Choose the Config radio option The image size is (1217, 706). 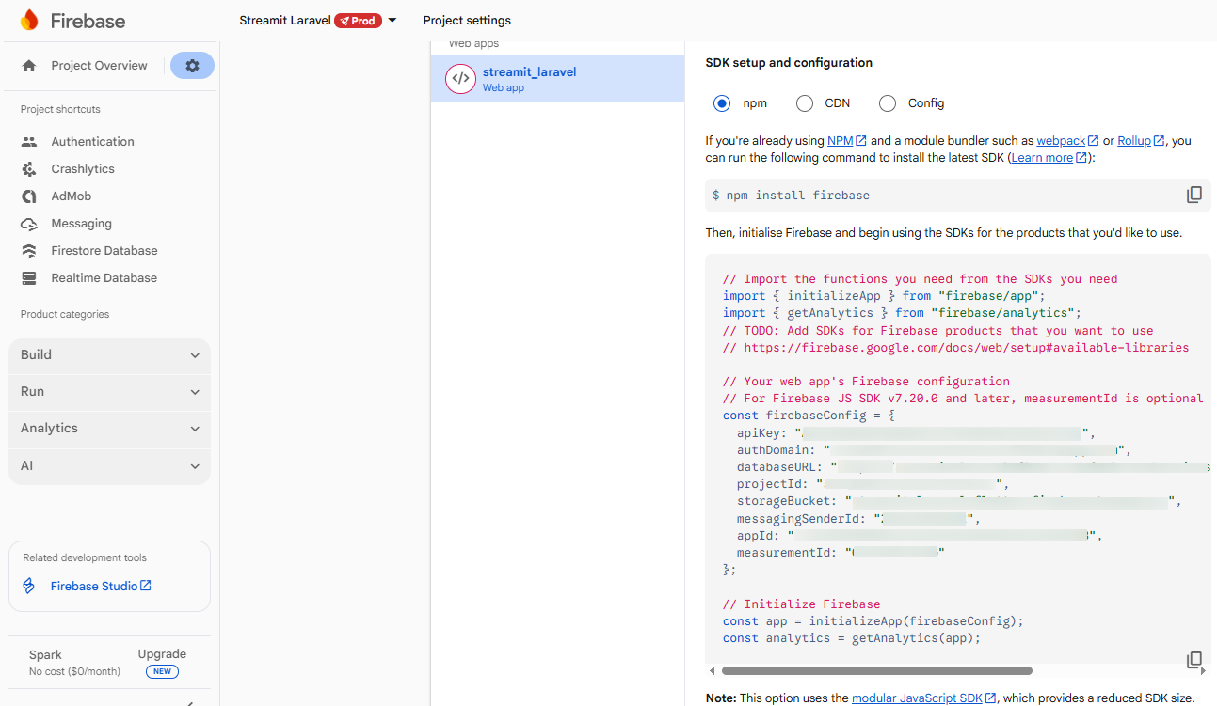888,103
